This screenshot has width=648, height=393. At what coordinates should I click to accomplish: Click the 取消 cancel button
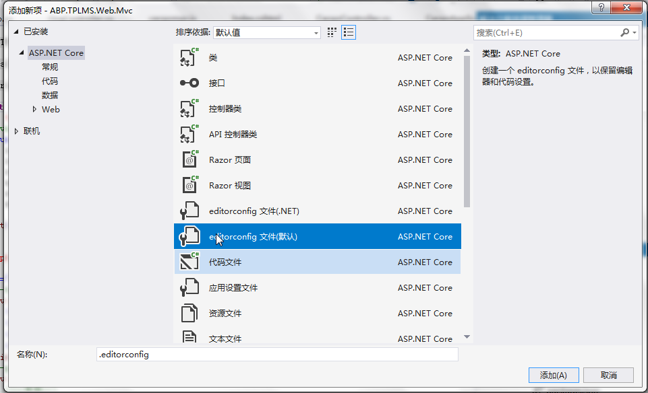tap(609, 376)
